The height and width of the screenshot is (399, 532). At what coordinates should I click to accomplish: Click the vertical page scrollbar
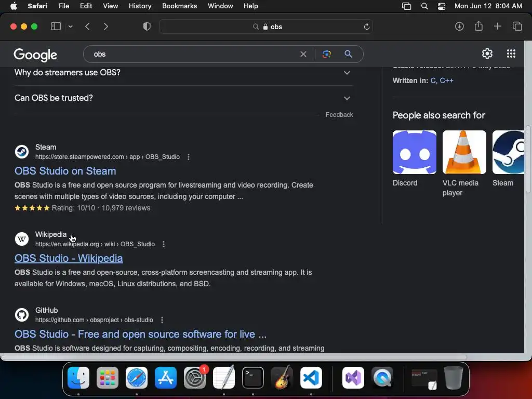tap(528, 159)
